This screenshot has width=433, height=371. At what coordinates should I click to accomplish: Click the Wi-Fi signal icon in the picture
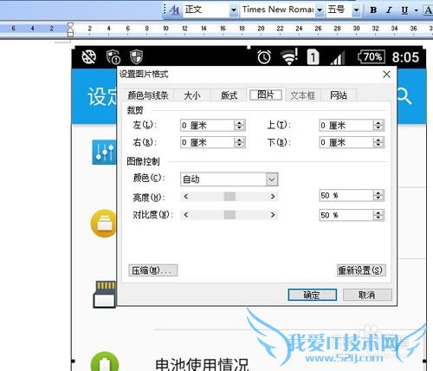tap(290, 56)
